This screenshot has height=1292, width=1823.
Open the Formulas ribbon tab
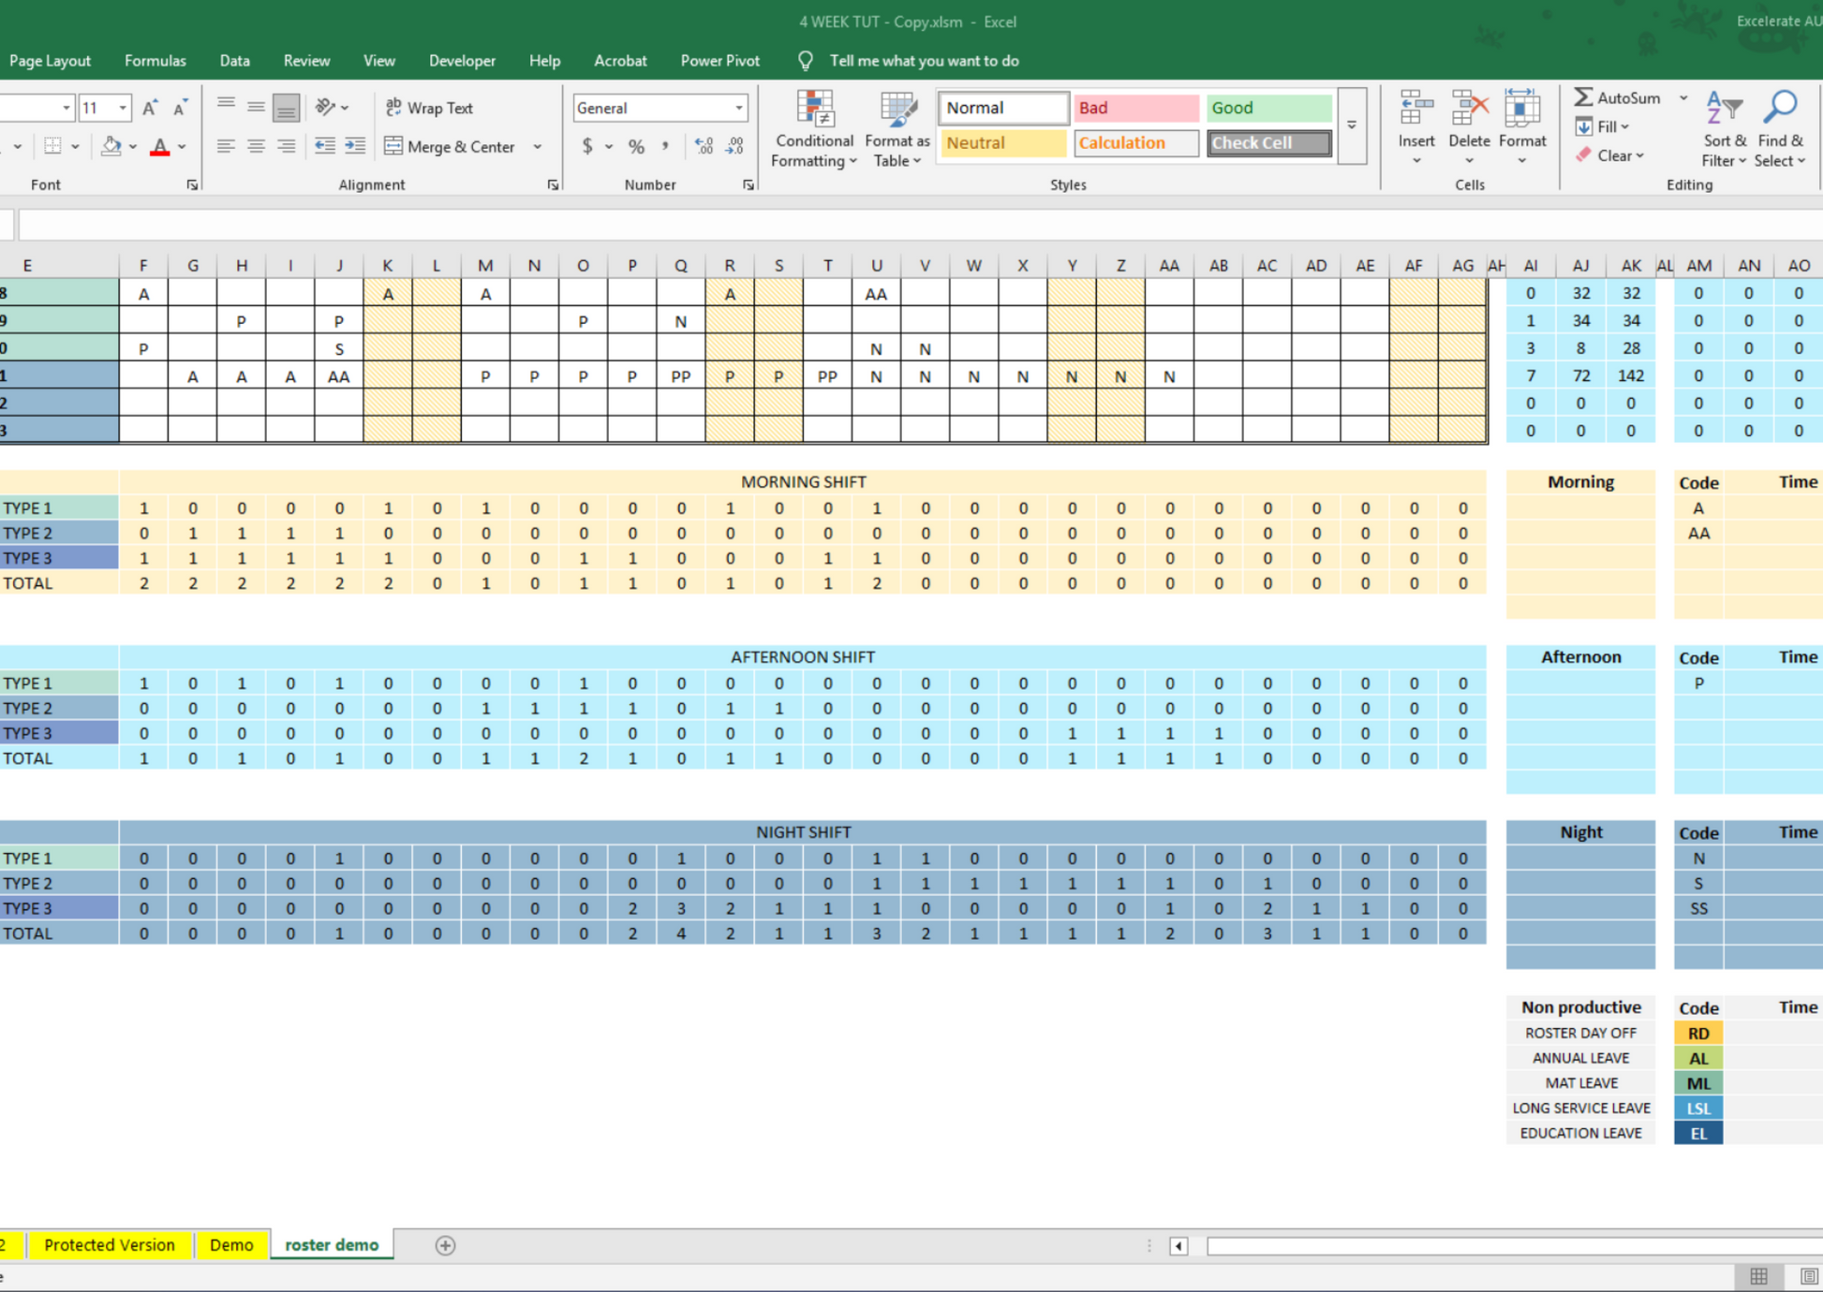point(155,61)
